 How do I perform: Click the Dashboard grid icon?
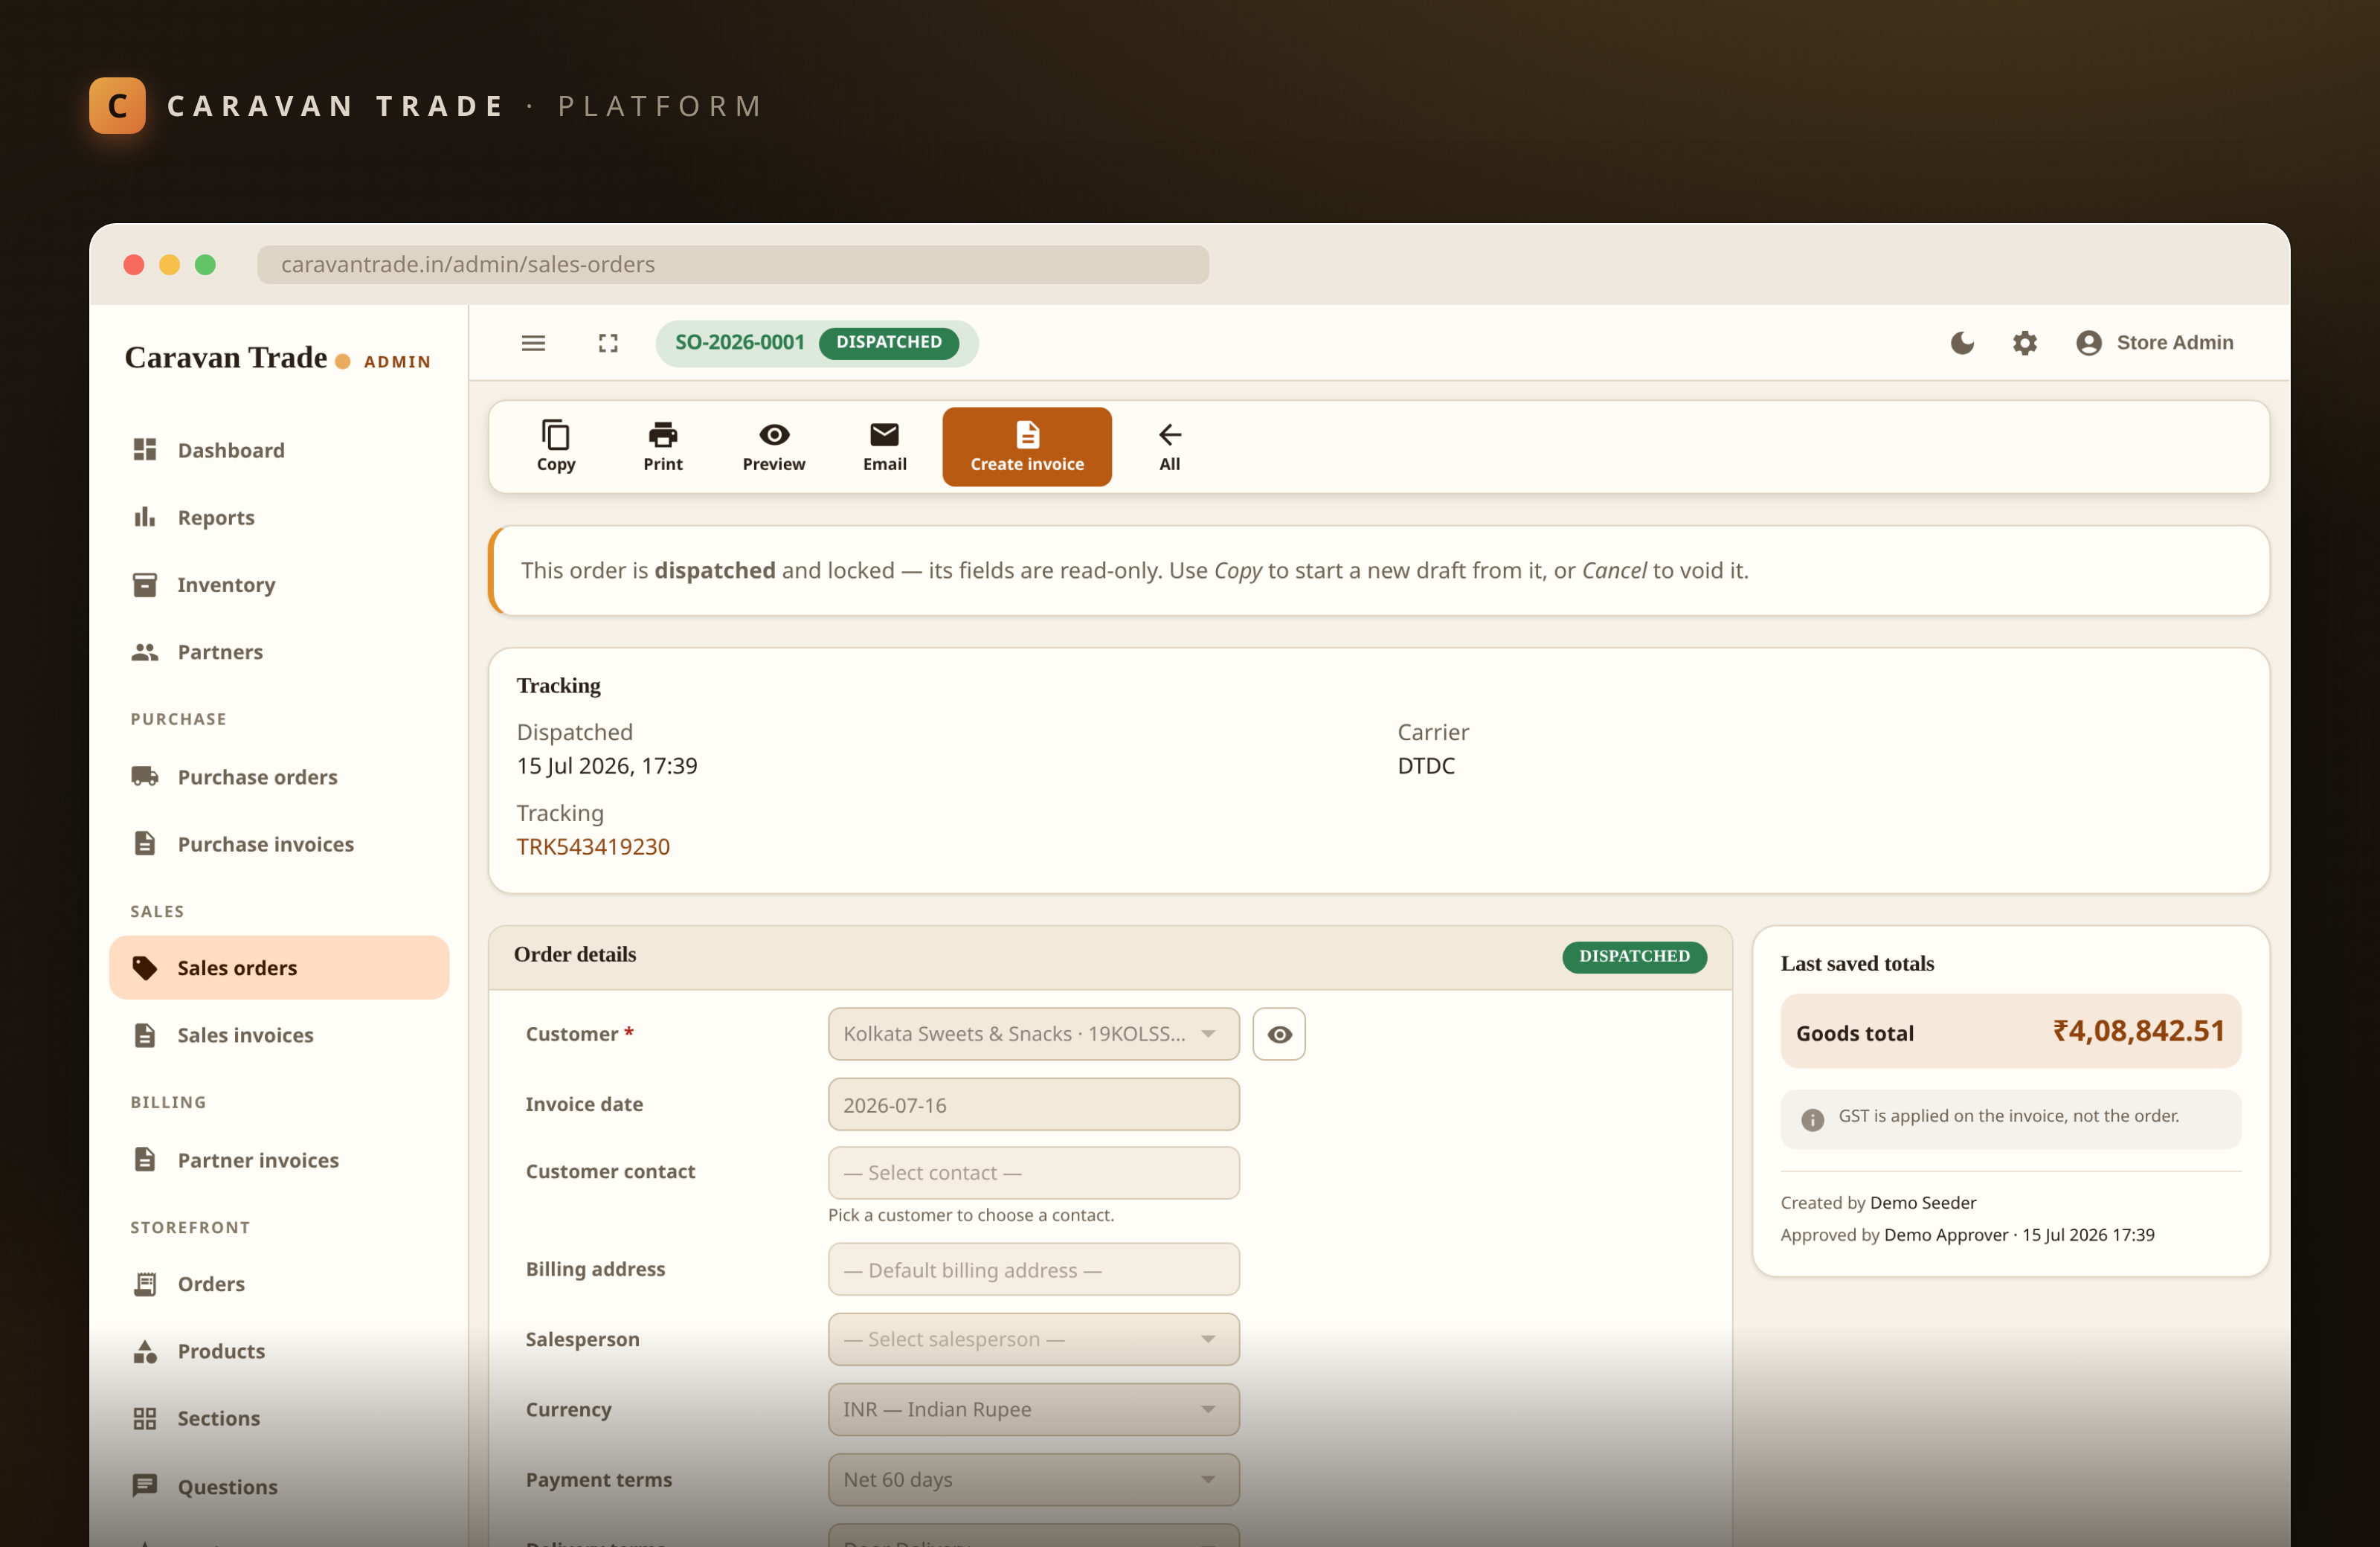[x=145, y=449]
